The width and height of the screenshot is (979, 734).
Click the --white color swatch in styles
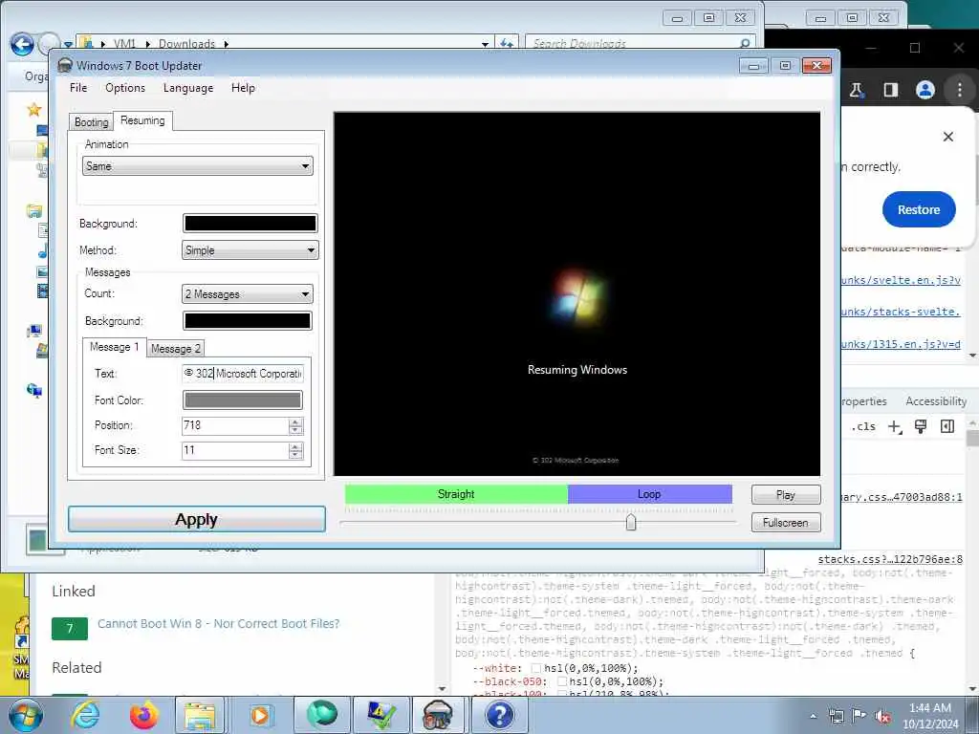point(535,668)
